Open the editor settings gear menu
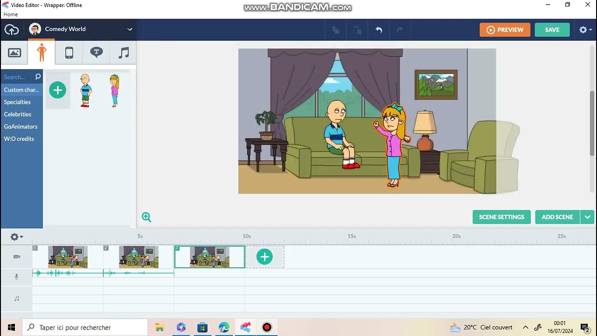Screen dimensions: 597x336 tap(585, 30)
